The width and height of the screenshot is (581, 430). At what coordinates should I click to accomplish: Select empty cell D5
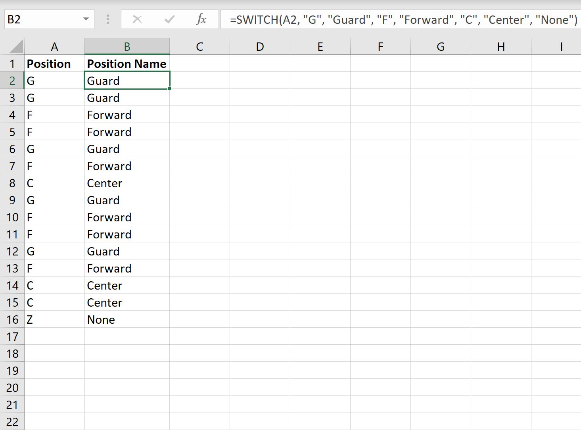click(x=260, y=132)
